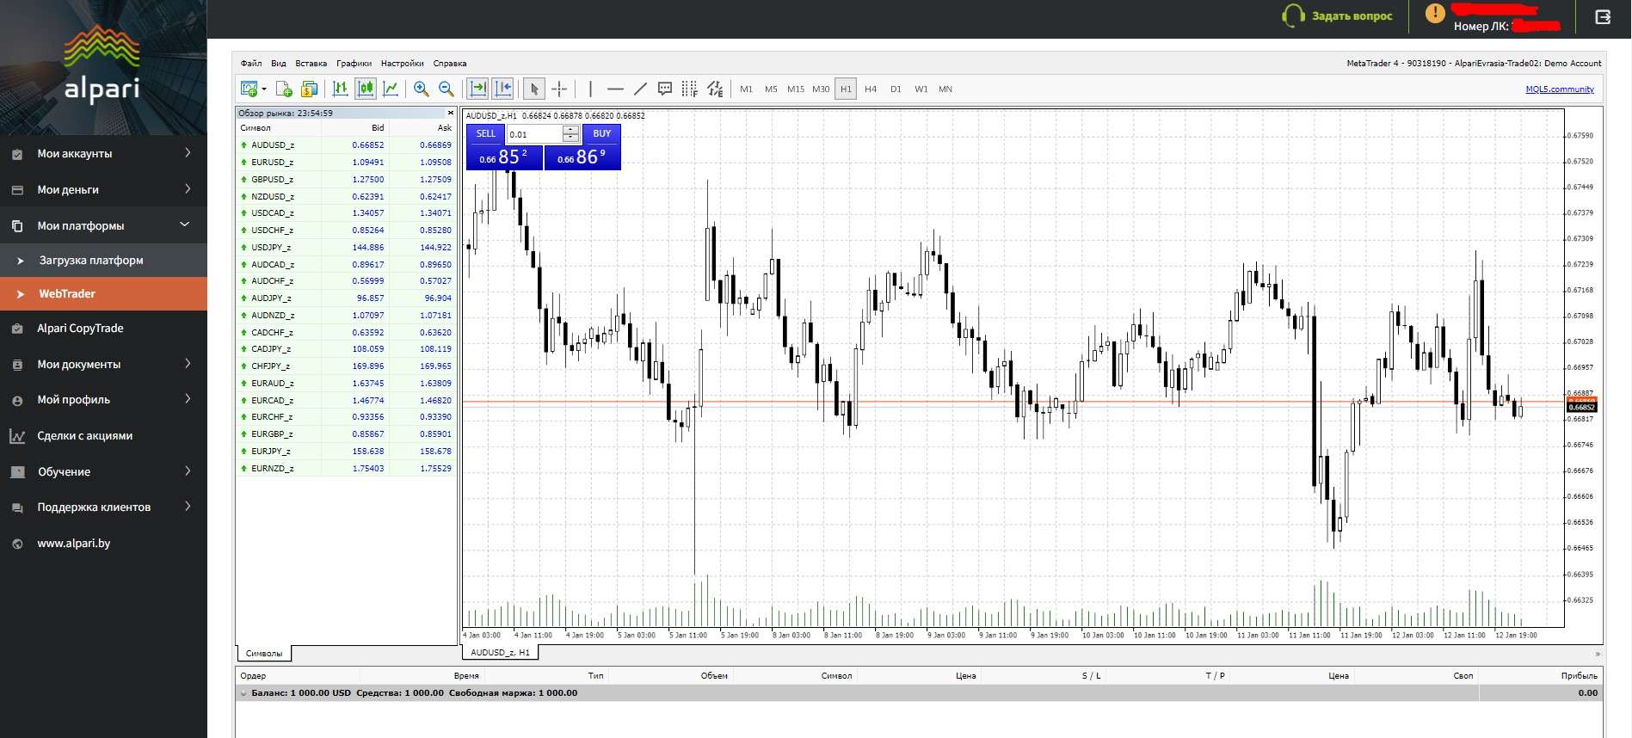Image resolution: width=1632 pixels, height=738 pixels.
Task: Select EURUSD_z row in market watch
Action: [x=346, y=162]
